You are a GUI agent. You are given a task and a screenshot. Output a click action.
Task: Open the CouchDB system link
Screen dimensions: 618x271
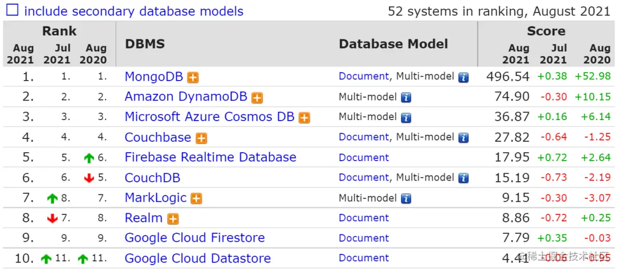152,178
